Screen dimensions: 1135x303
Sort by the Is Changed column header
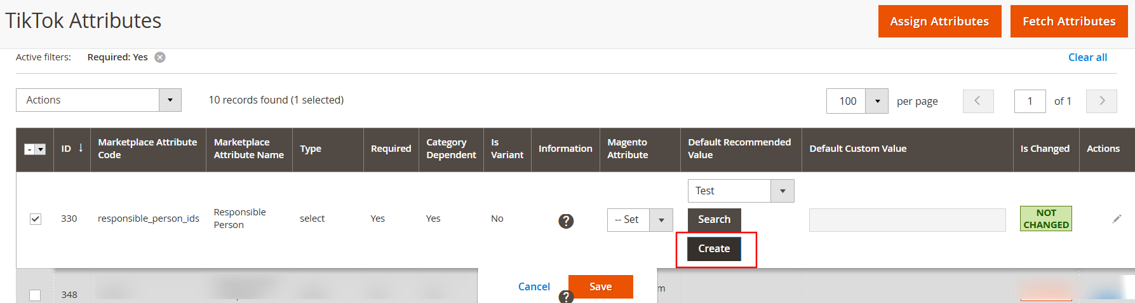(1044, 149)
